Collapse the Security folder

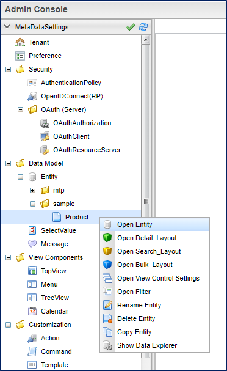(x=9, y=70)
